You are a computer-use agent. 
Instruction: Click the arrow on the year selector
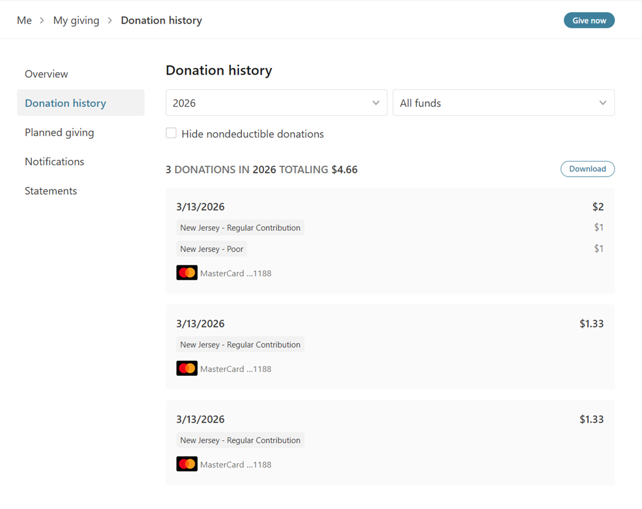pos(376,103)
